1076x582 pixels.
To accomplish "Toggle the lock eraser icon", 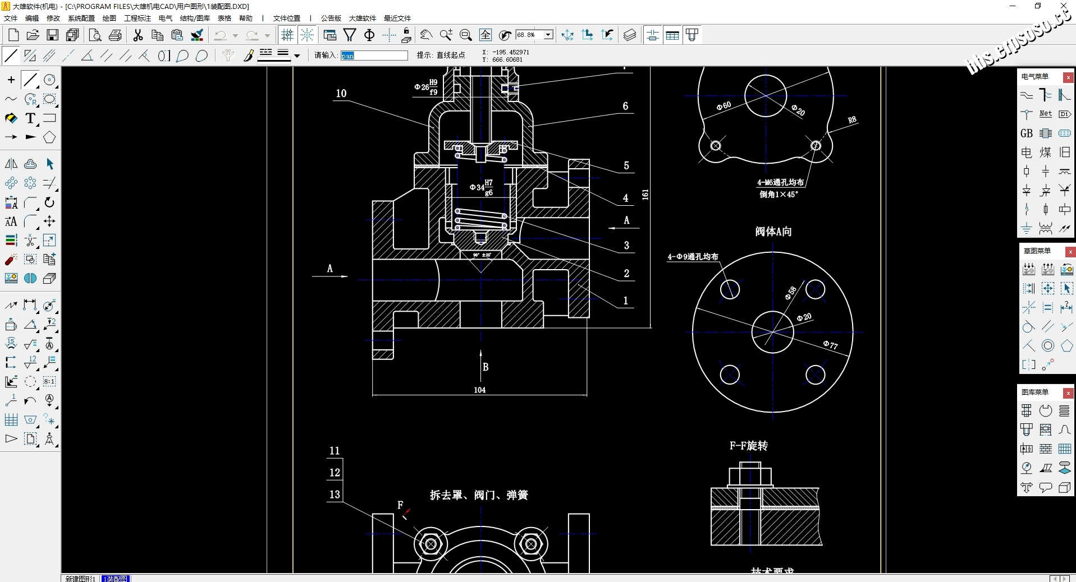I will pyautogui.click(x=407, y=35).
